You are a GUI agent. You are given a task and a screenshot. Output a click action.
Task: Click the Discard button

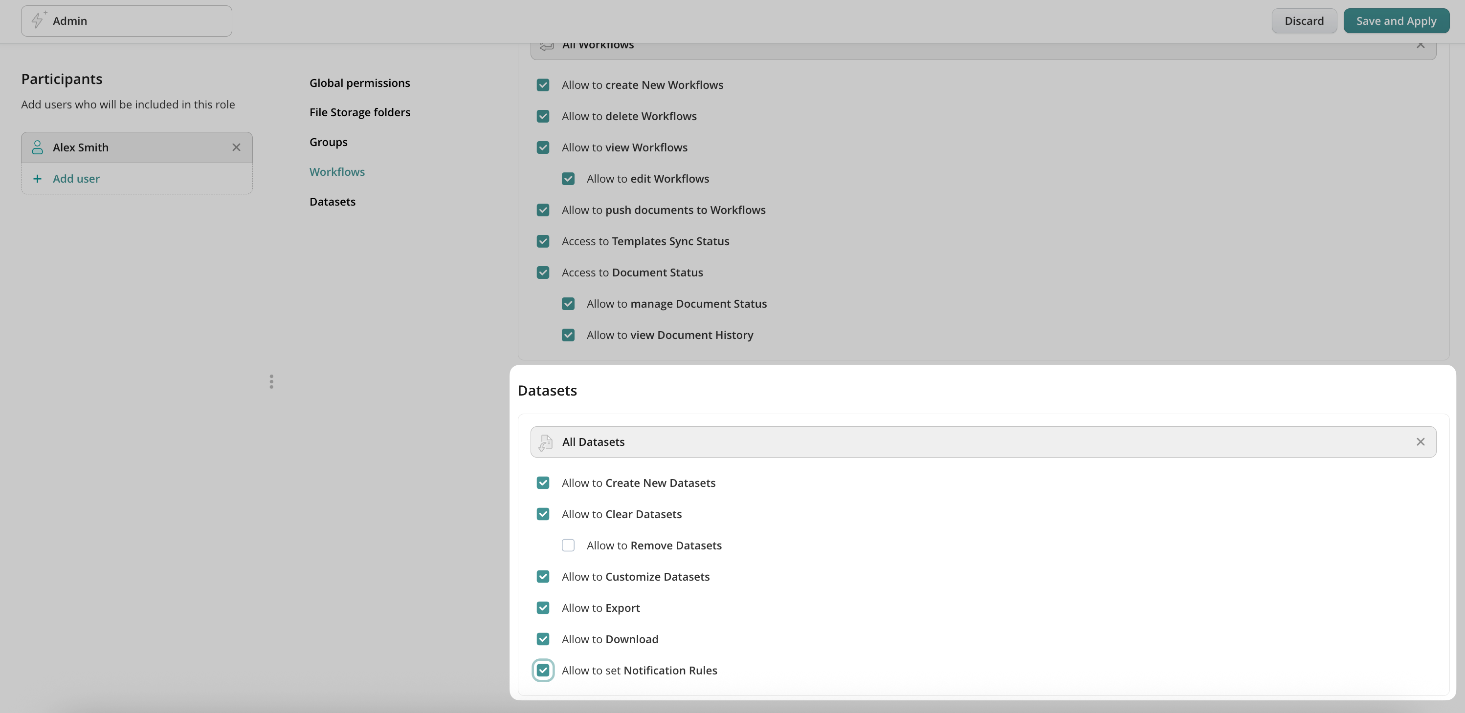point(1304,21)
